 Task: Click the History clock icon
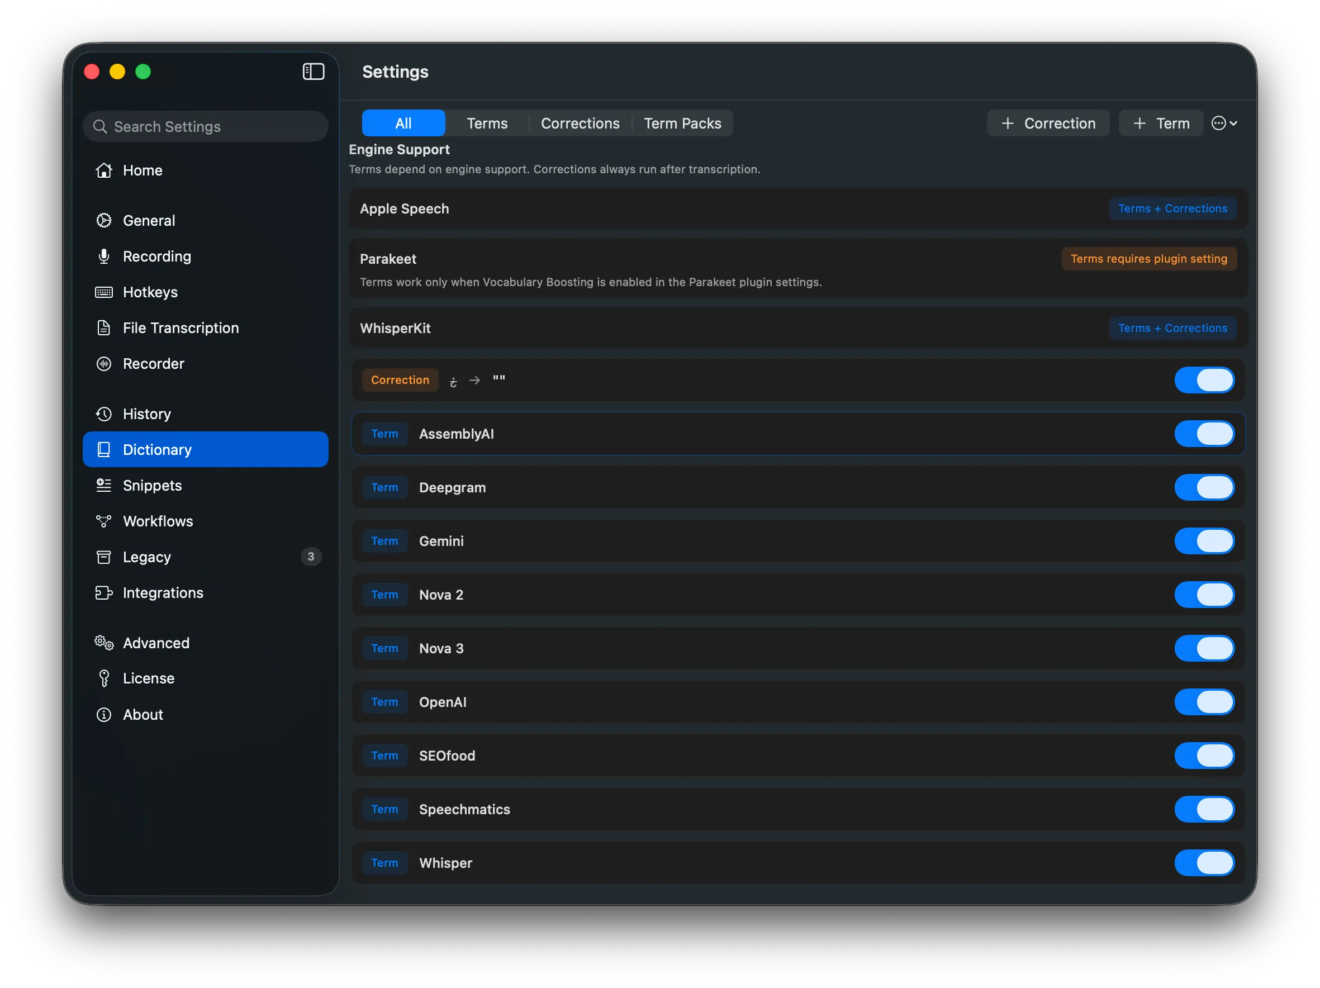104,414
